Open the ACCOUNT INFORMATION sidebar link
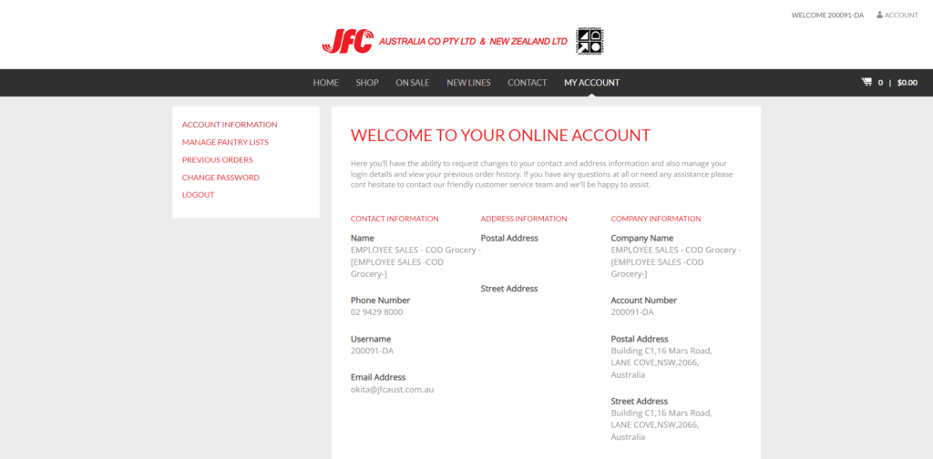The height and width of the screenshot is (459, 933). (230, 125)
